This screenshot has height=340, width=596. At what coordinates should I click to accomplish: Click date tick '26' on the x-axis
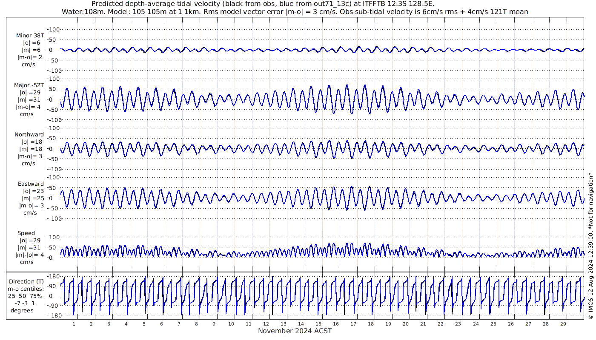[x=510, y=324]
